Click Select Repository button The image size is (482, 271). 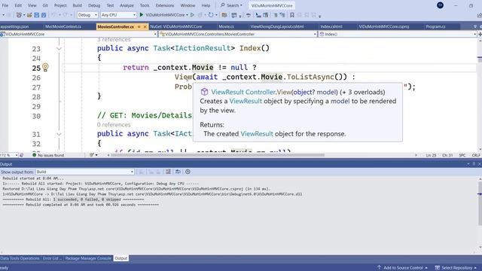click(x=456, y=268)
